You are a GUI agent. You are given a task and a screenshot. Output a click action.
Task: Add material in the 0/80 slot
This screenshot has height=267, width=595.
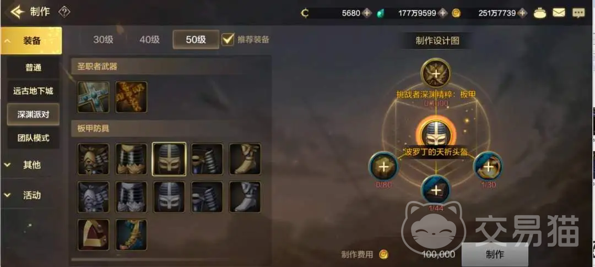coord(383,166)
